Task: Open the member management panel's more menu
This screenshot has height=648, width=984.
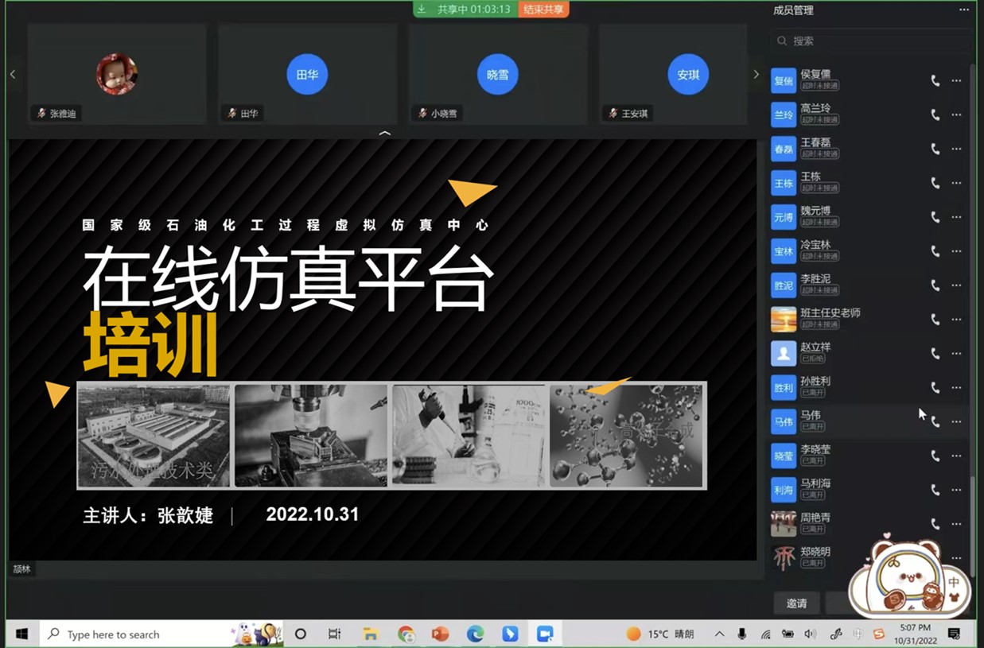Action: 964,10
